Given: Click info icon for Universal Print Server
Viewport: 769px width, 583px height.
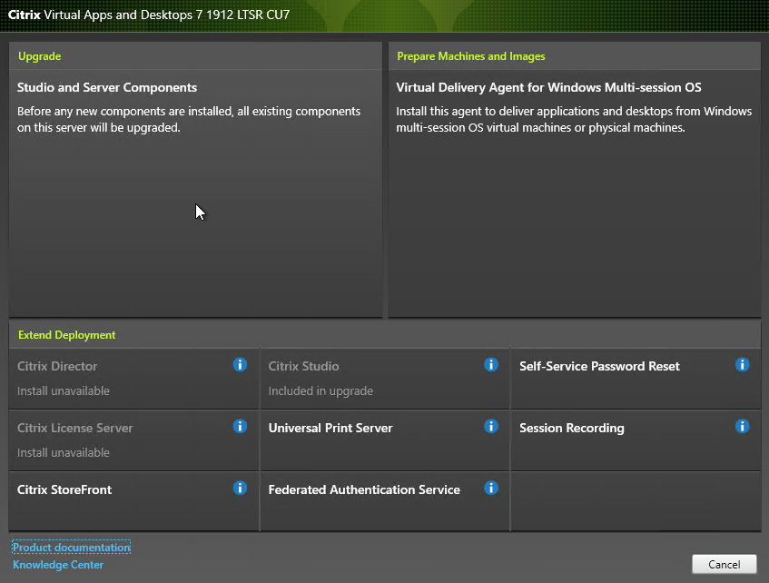Looking at the screenshot, I should click(491, 427).
